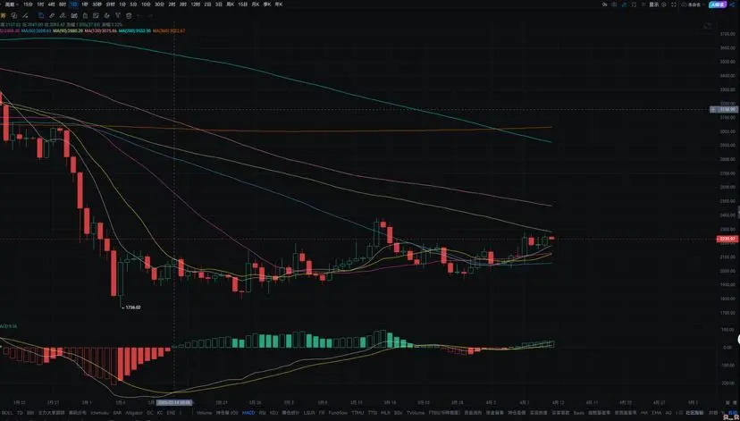Click the first yellow icon in drawing toolbar
The image size is (740, 421).
[x=4, y=15]
